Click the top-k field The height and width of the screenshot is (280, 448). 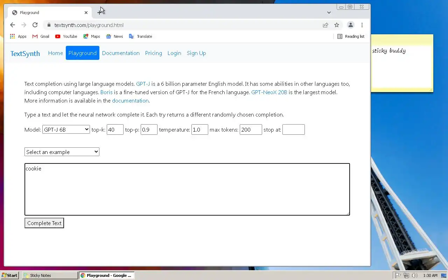[115, 129]
